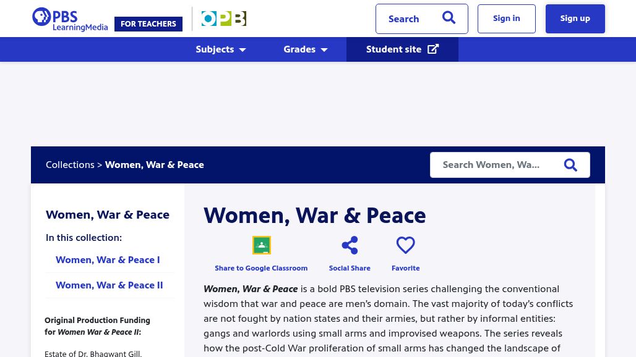Focus the top Search input field
Screen dimensions: 636x357
(408, 19)
